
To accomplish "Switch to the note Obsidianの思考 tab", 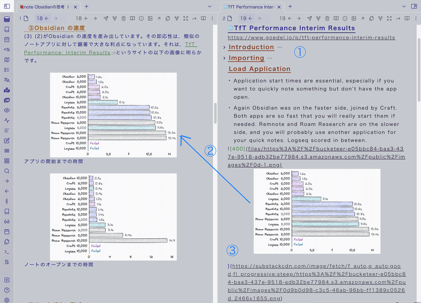I will point(44,7).
